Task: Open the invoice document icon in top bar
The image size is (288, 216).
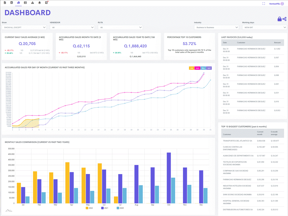Action: coord(5,3)
